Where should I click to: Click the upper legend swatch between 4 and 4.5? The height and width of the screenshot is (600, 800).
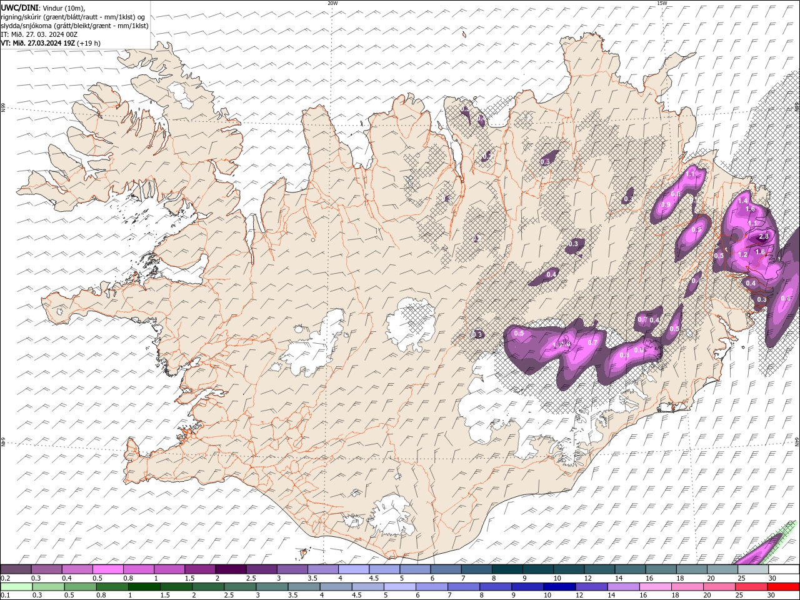click(354, 569)
